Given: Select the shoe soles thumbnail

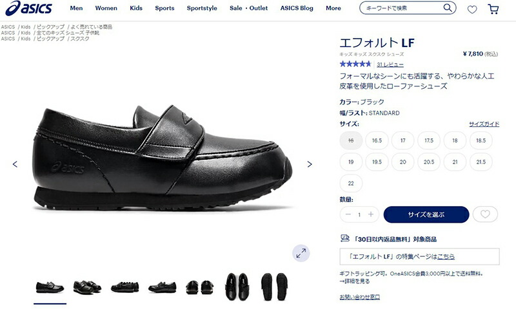Looking at the screenshot, I should [x=274, y=287].
